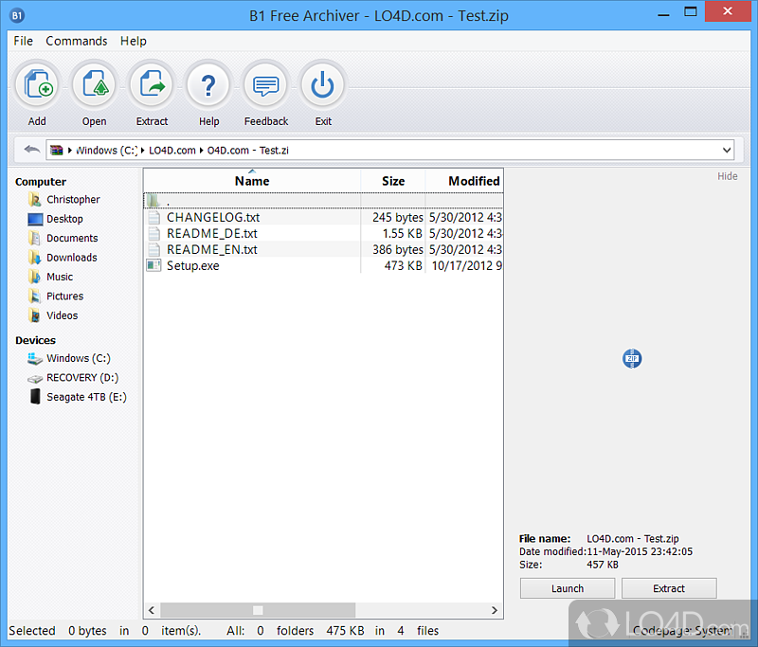Click the back arrow navigation icon
The image size is (758, 647).
point(32,150)
